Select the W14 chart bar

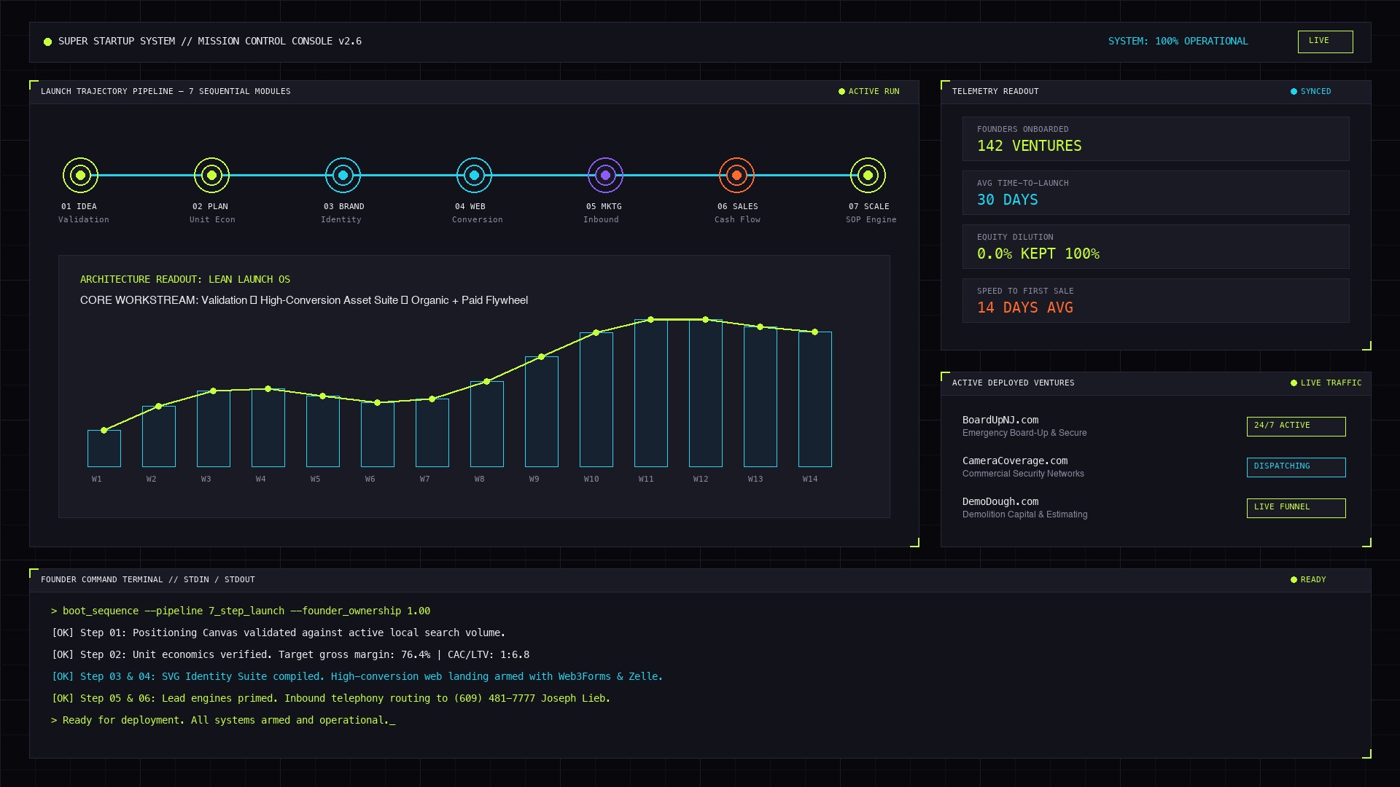(x=815, y=399)
